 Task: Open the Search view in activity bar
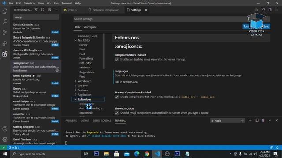(5, 22)
